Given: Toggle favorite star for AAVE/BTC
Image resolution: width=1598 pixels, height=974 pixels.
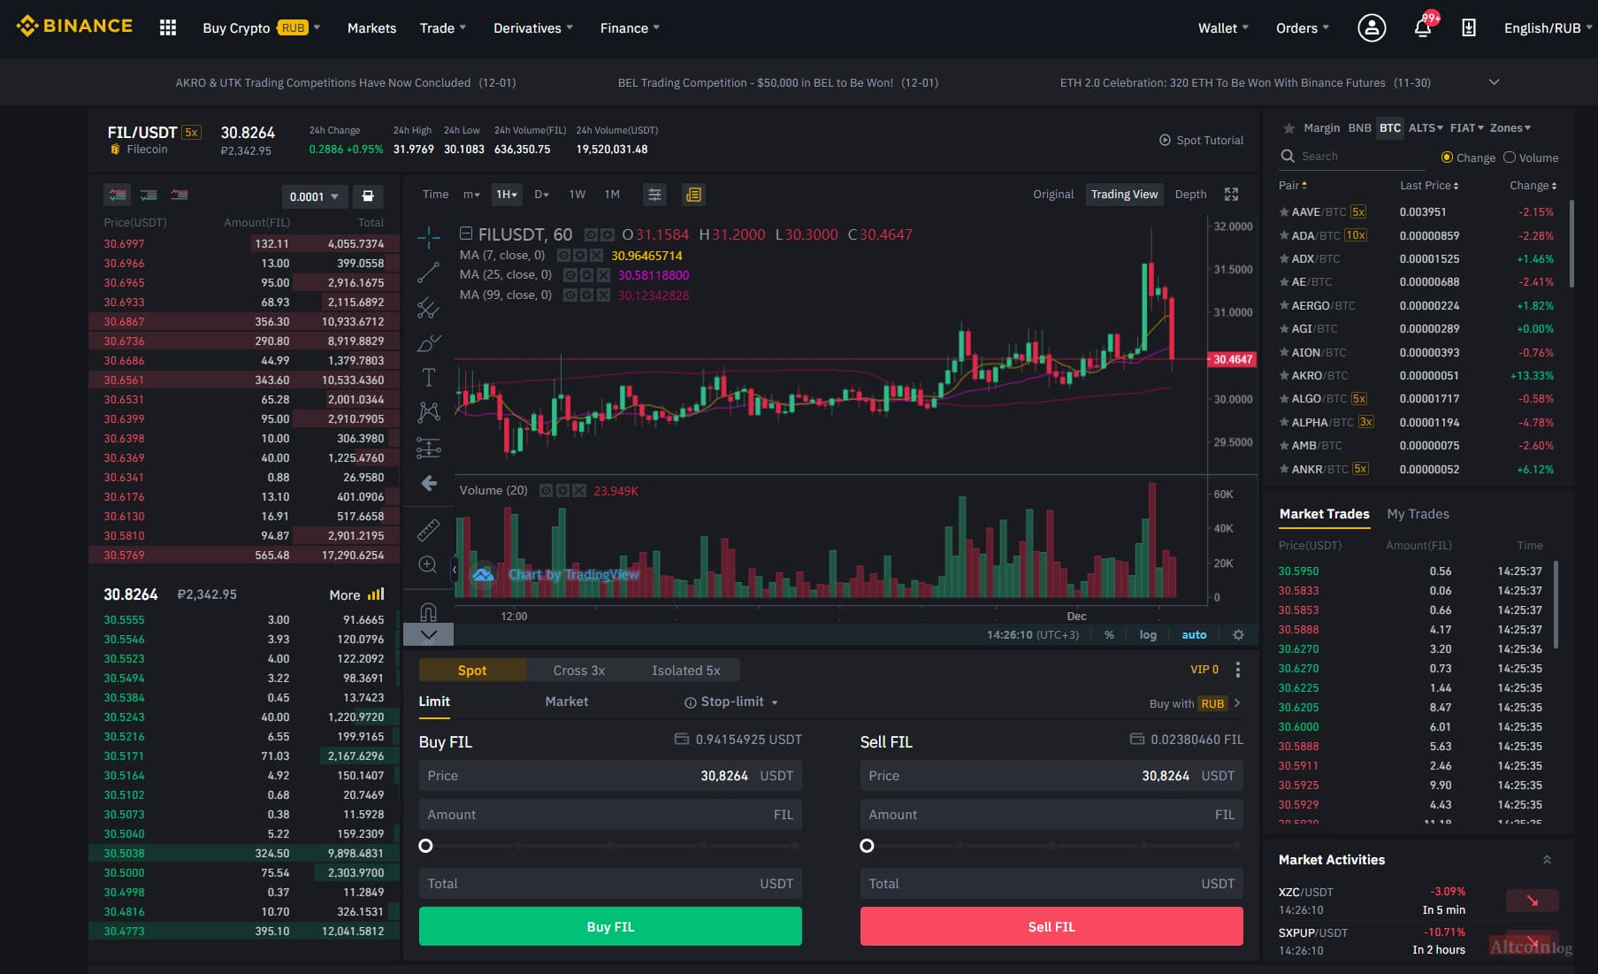Looking at the screenshot, I should [1283, 212].
